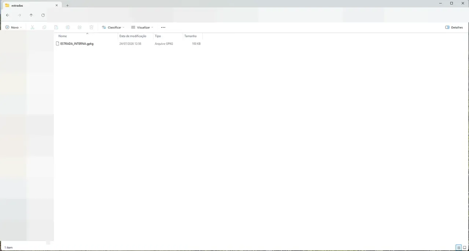The image size is (469, 251).
Task: Click the Delete trash icon
Action: point(92,27)
